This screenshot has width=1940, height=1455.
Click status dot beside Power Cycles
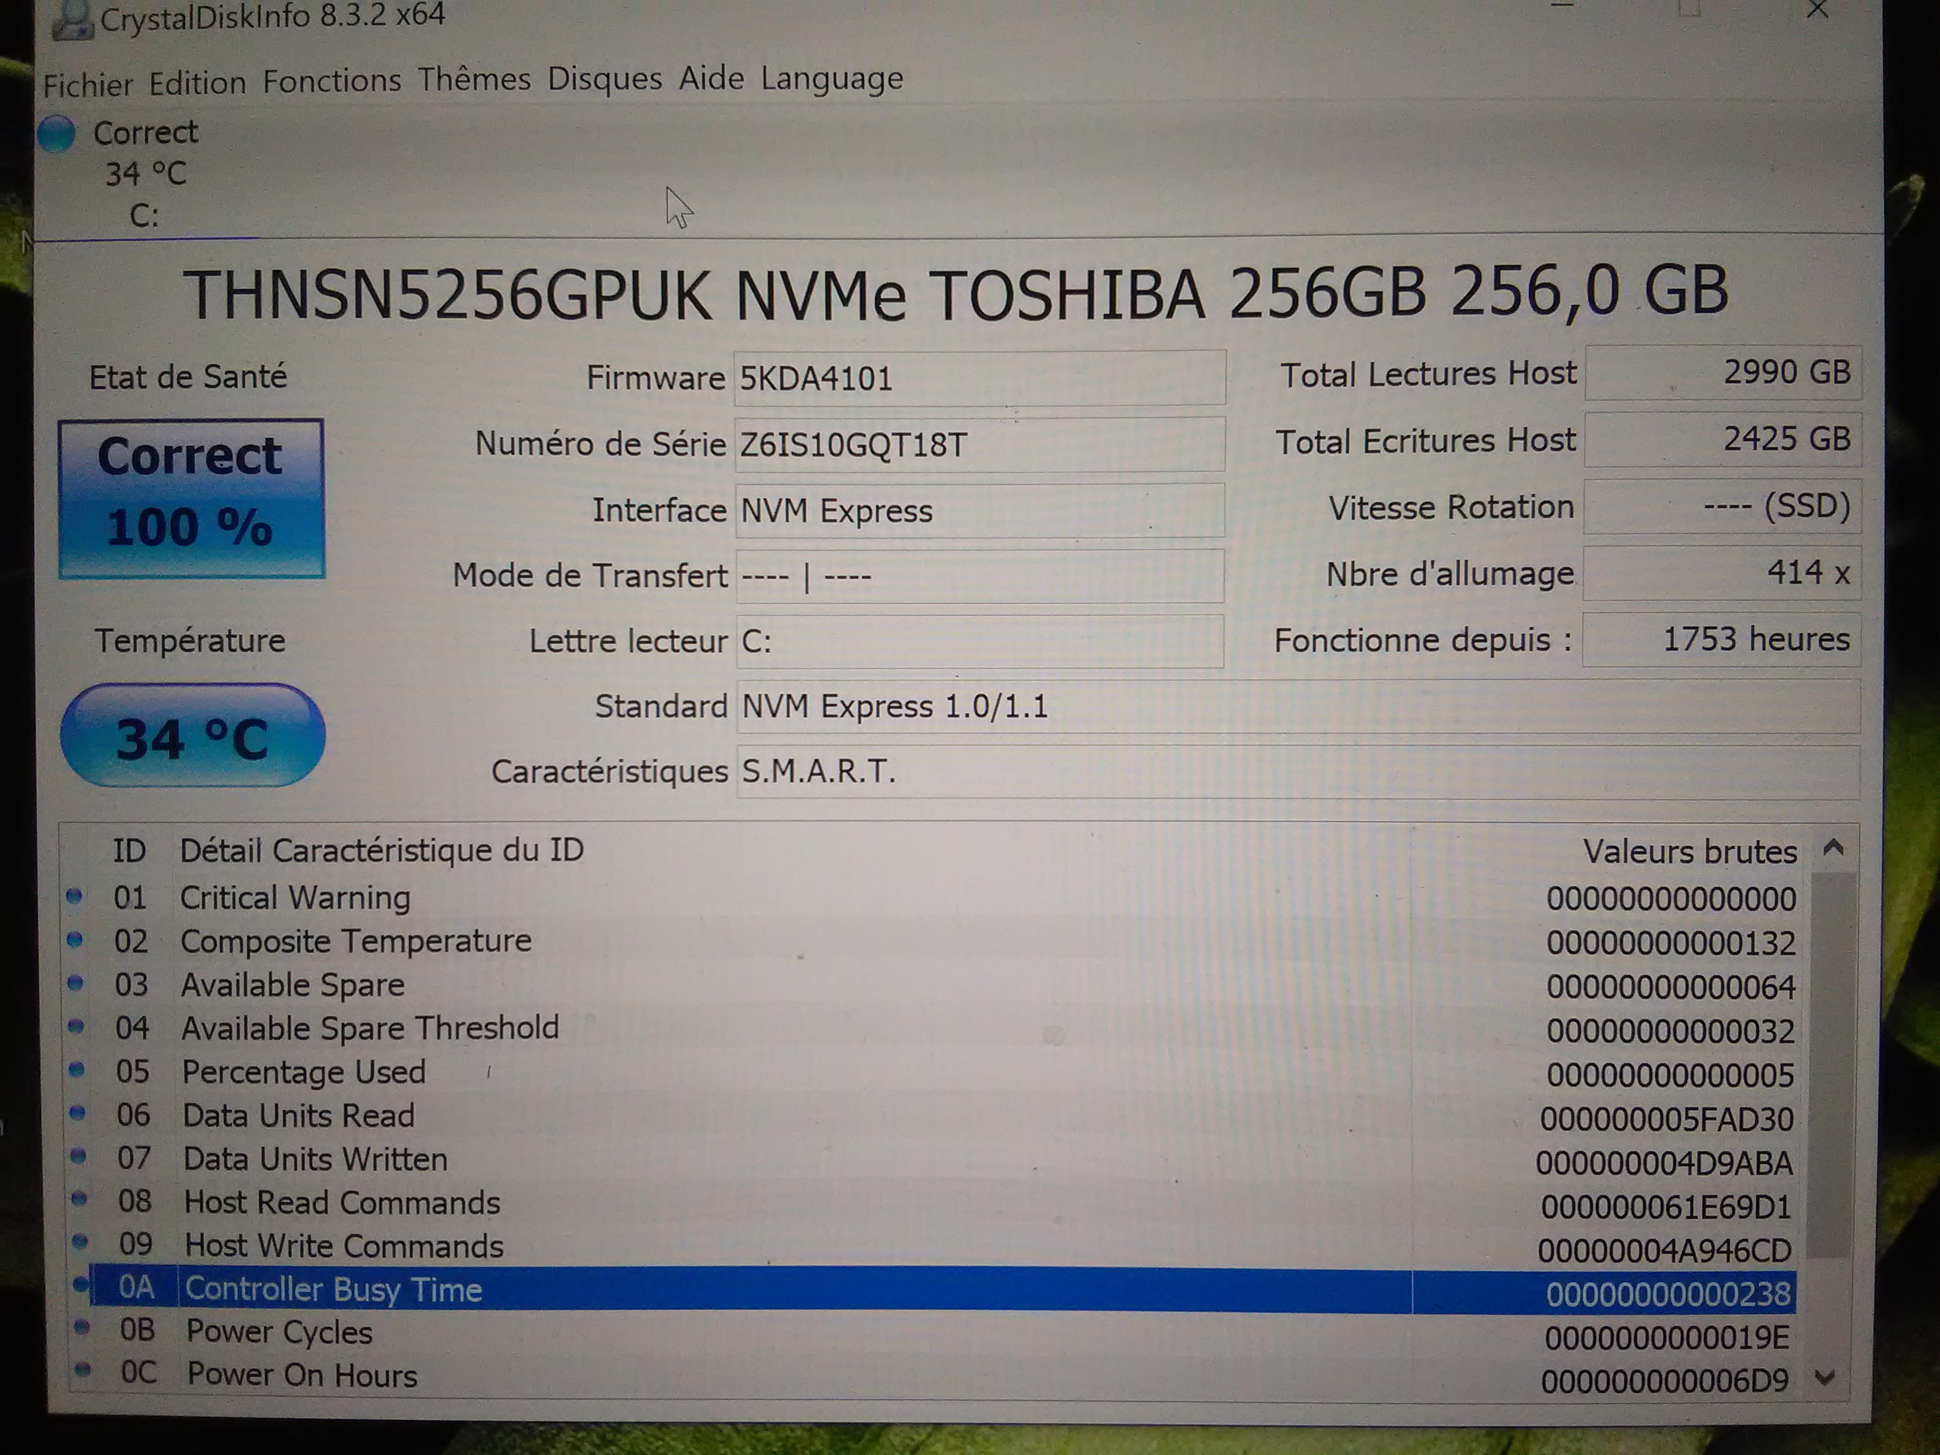[83, 1327]
